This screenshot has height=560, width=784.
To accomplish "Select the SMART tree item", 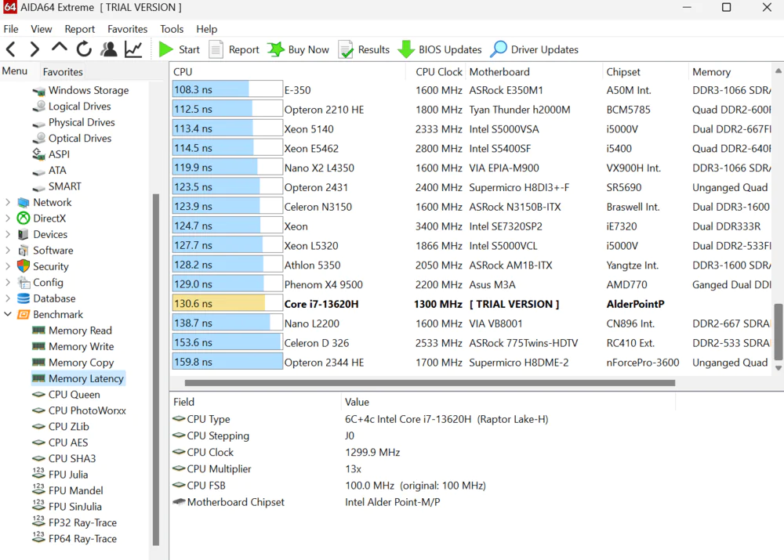I will pyautogui.click(x=56, y=186).
